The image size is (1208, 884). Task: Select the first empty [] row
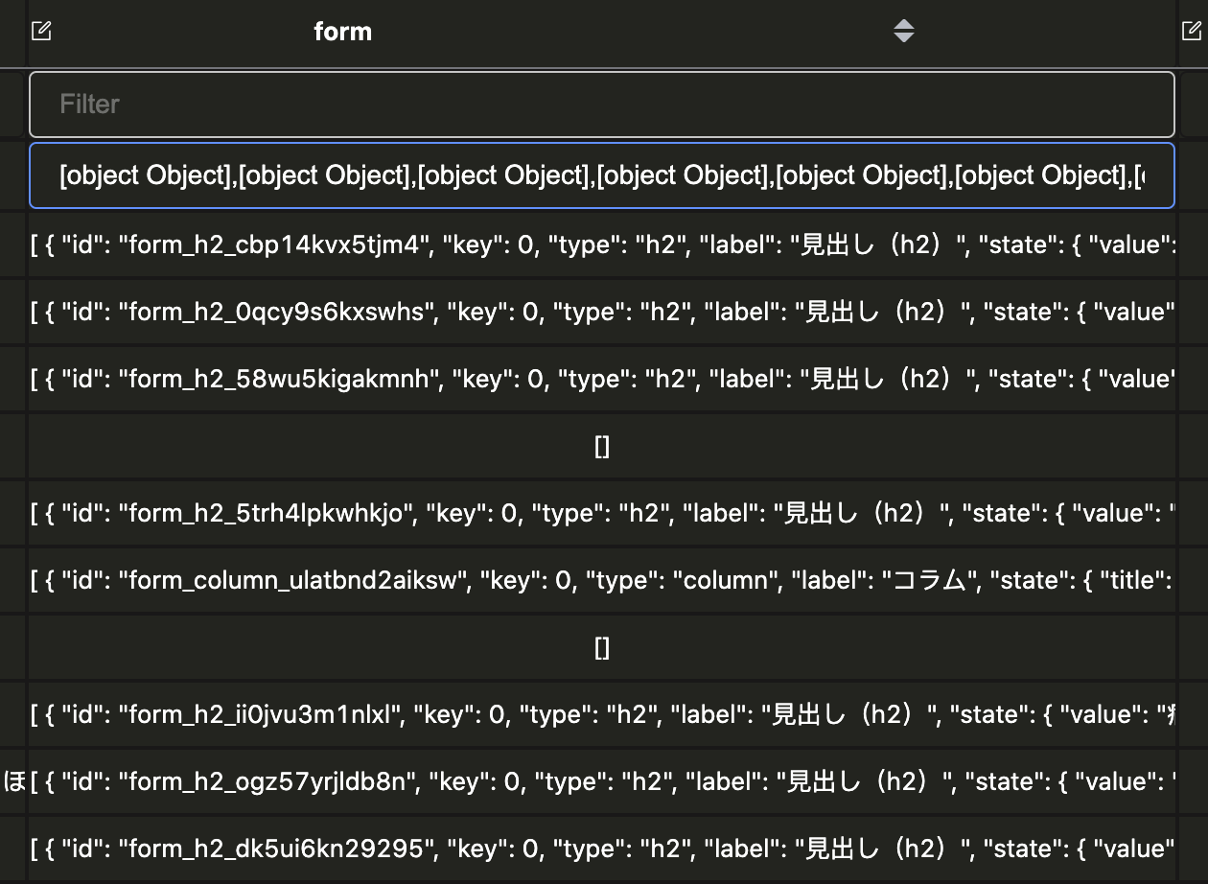pyautogui.click(x=602, y=445)
